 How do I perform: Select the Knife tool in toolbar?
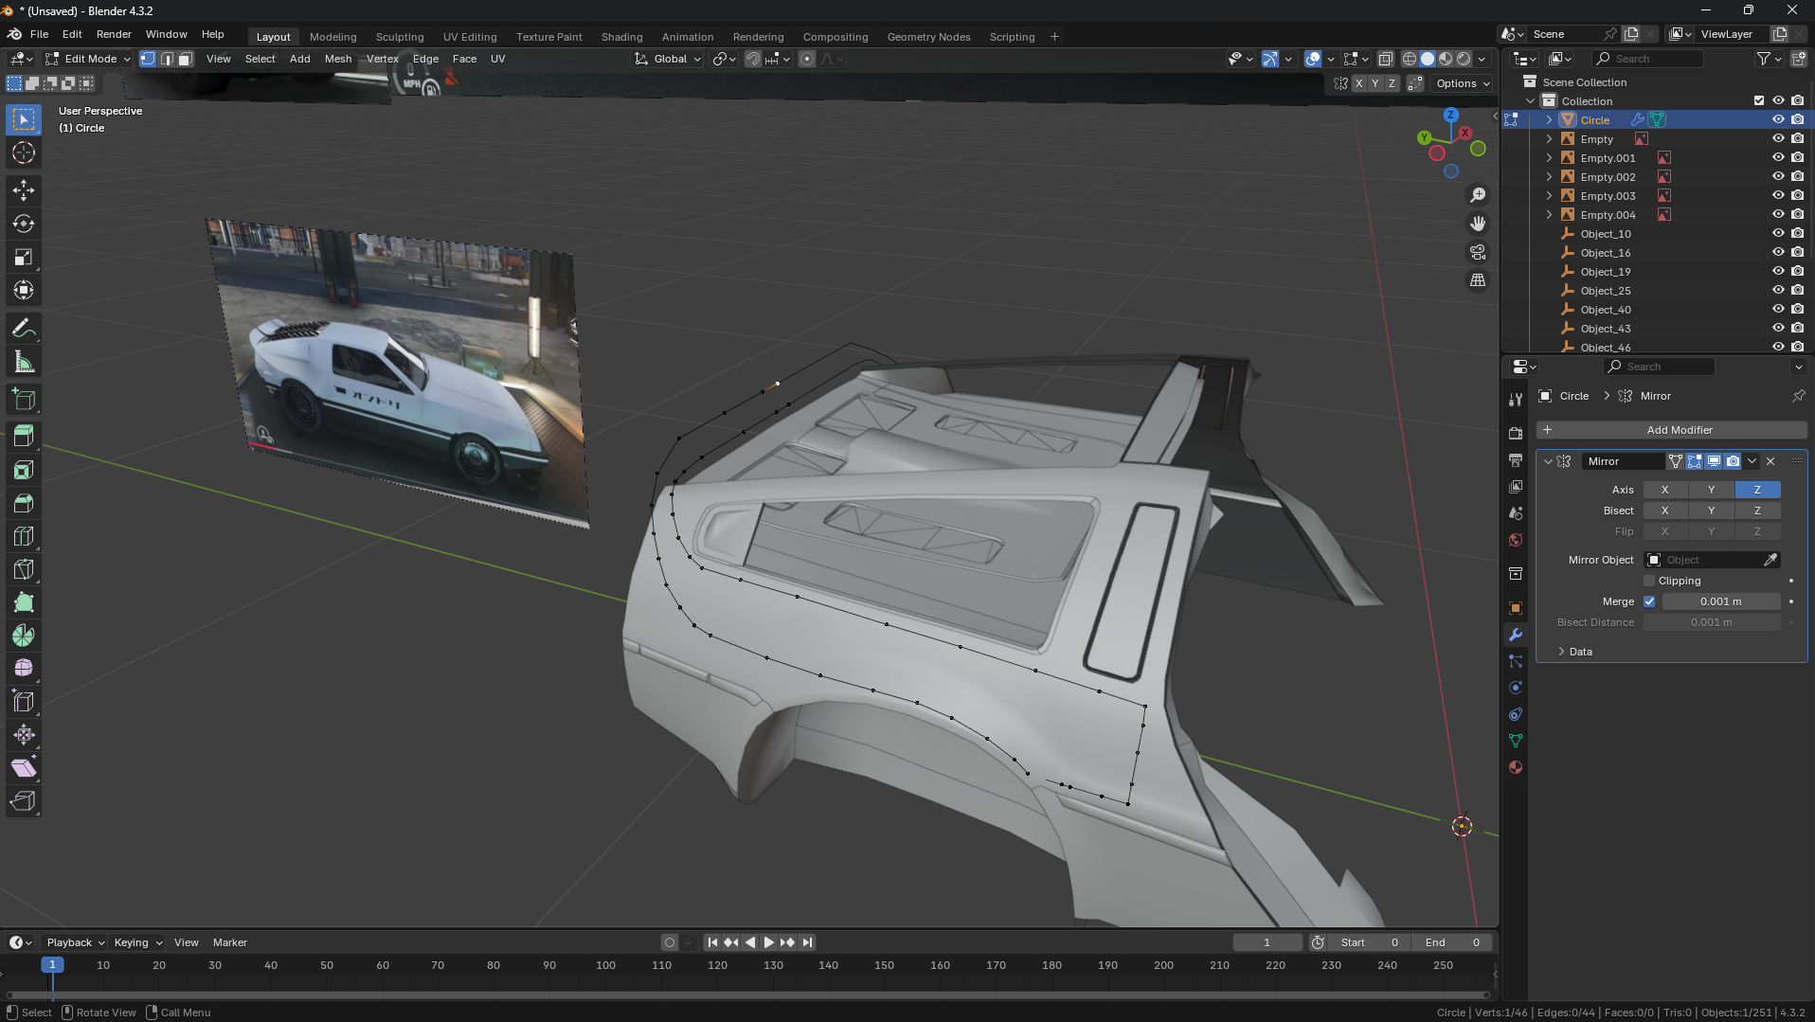click(24, 569)
